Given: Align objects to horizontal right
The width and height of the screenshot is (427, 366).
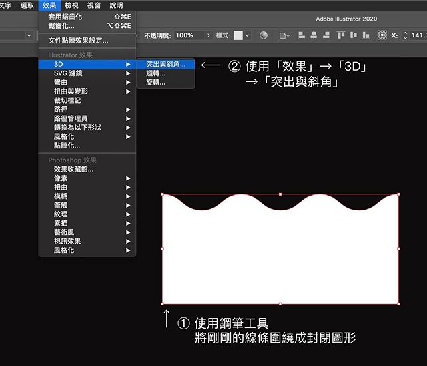Looking at the screenshot, I should pyautogui.click(x=326, y=35).
